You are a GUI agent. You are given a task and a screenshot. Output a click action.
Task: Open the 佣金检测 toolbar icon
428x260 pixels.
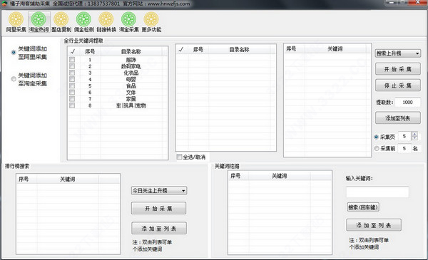(83, 22)
